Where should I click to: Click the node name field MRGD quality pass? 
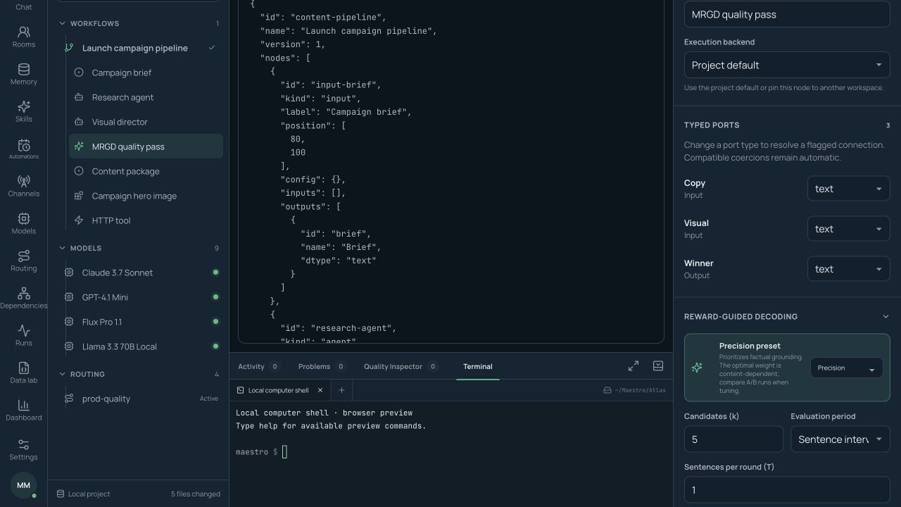point(787,14)
